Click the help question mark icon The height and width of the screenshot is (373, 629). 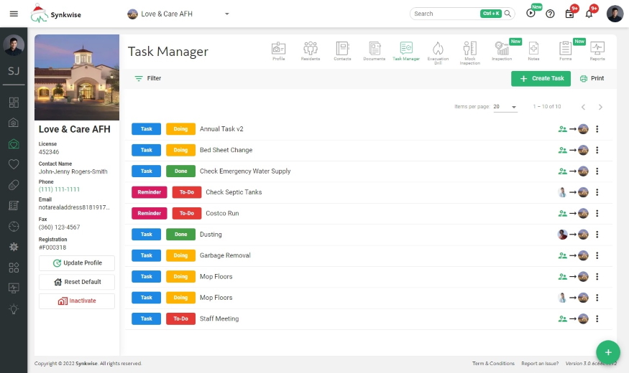pyautogui.click(x=550, y=14)
